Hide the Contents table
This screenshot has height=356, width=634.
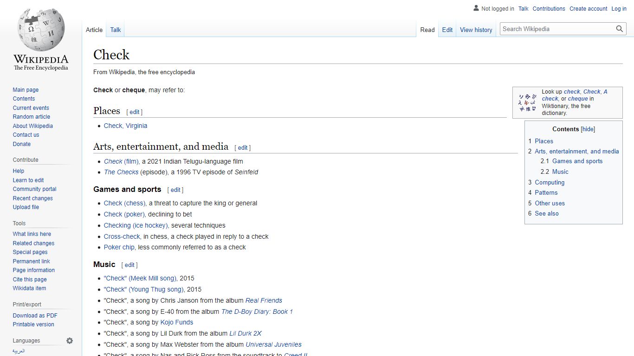[x=588, y=129]
